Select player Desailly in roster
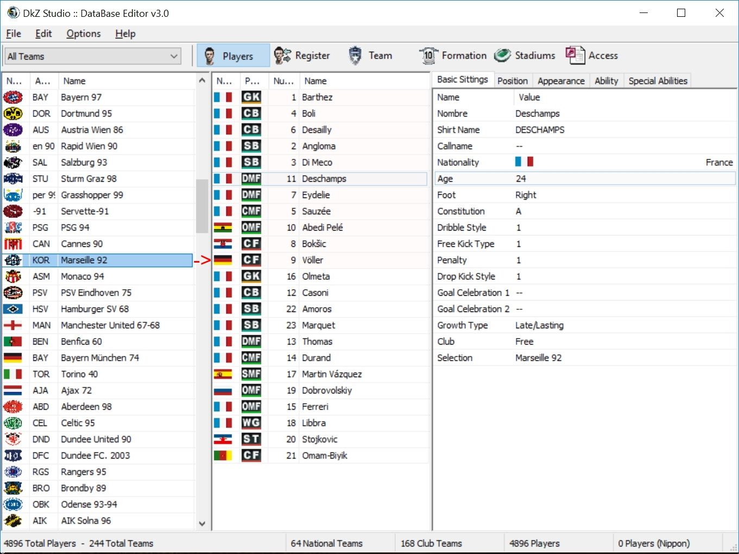This screenshot has height=554, width=739. [320, 130]
